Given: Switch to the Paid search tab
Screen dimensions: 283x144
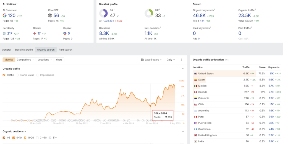Looking at the screenshot, I should point(65,50).
